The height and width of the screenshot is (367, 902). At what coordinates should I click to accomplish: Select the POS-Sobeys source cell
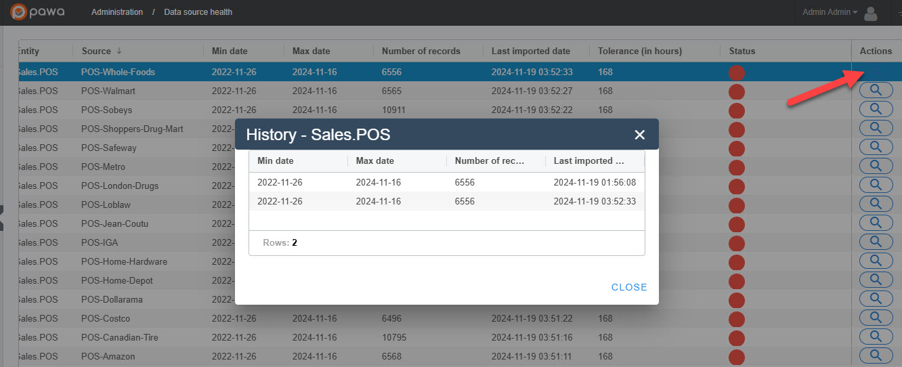(x=106, y=110)
